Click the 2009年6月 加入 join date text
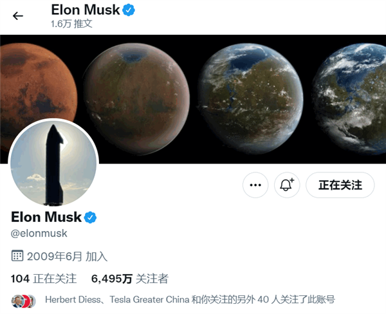This screenshot has height=314, width=386. tap(67, 256)
